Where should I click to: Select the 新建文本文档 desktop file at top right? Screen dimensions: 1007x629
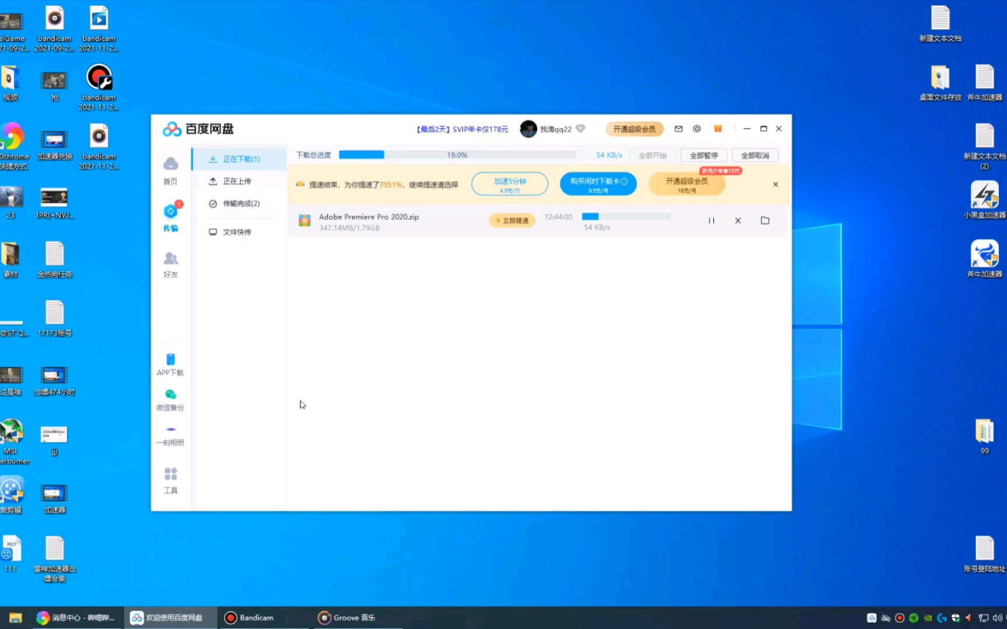point(940,23)
